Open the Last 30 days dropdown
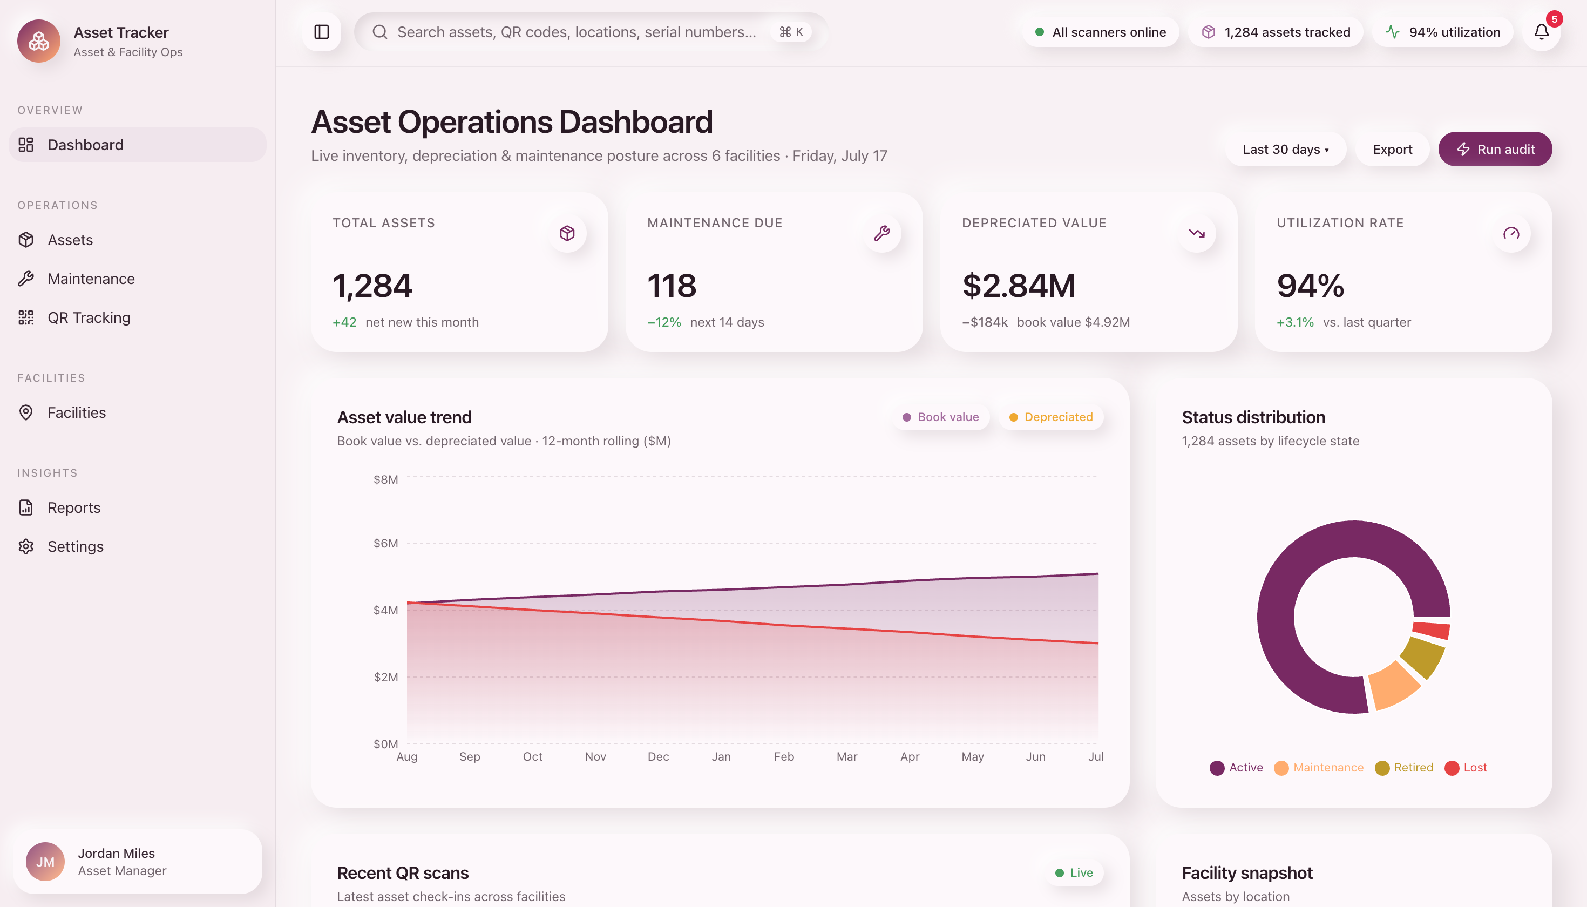Image resolution: width=1587 pixels, height=907 pixels. tap(1286, 149)
